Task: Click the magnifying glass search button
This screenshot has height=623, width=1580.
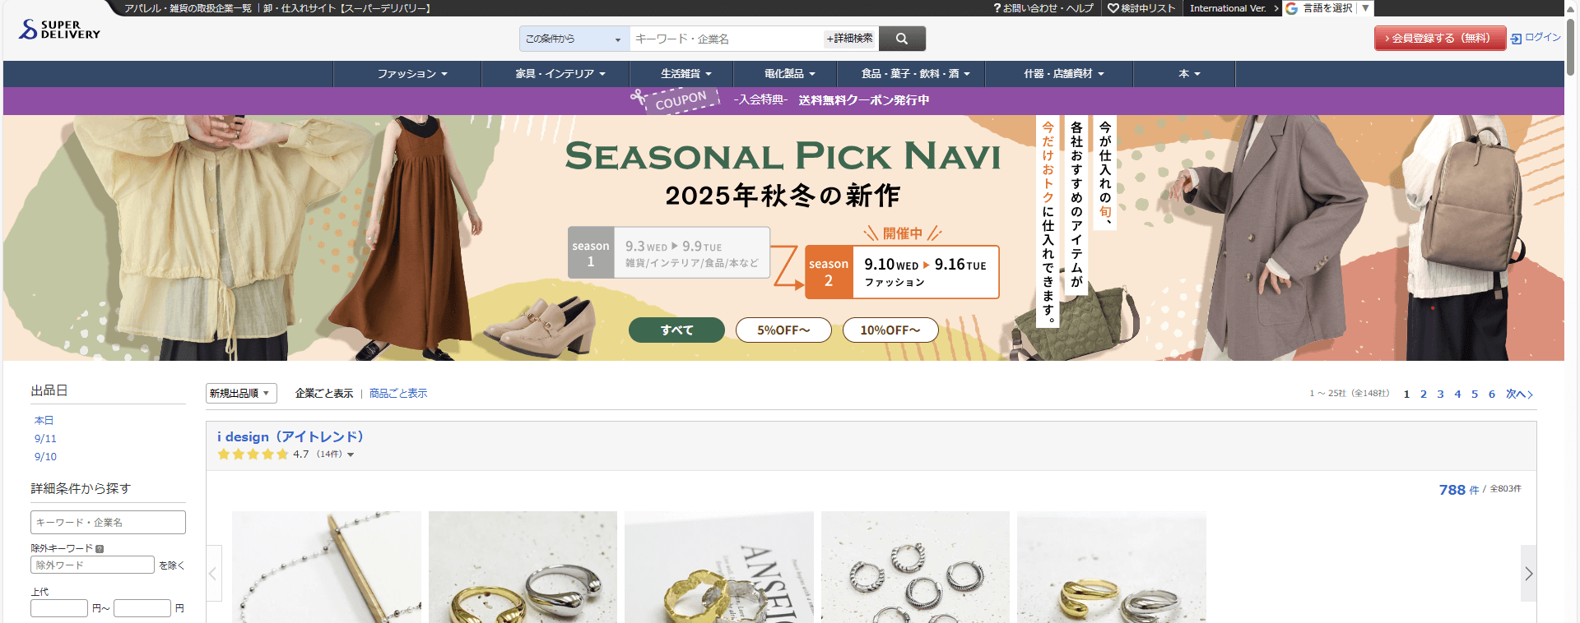Action: point(902,39)
